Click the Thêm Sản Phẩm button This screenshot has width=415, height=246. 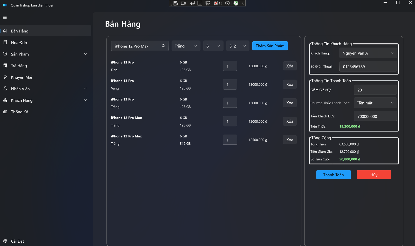pos(270,46)
